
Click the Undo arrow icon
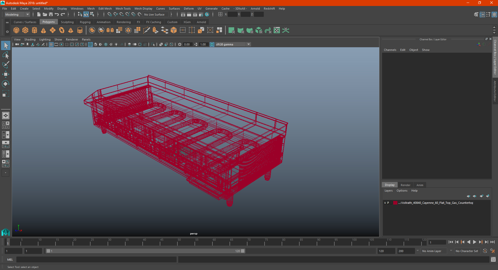coord(57,15)
